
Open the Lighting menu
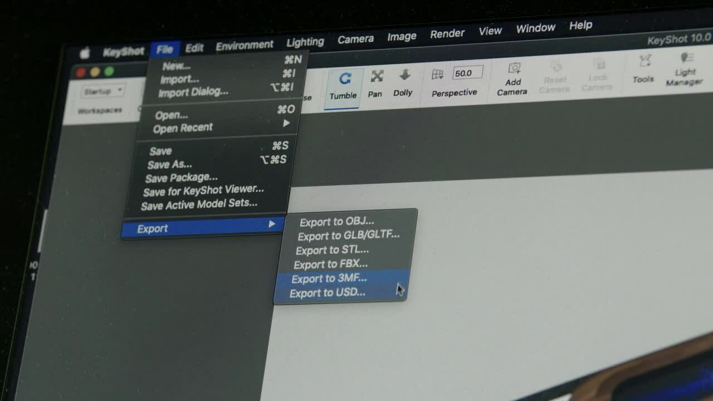pos(305,42)
